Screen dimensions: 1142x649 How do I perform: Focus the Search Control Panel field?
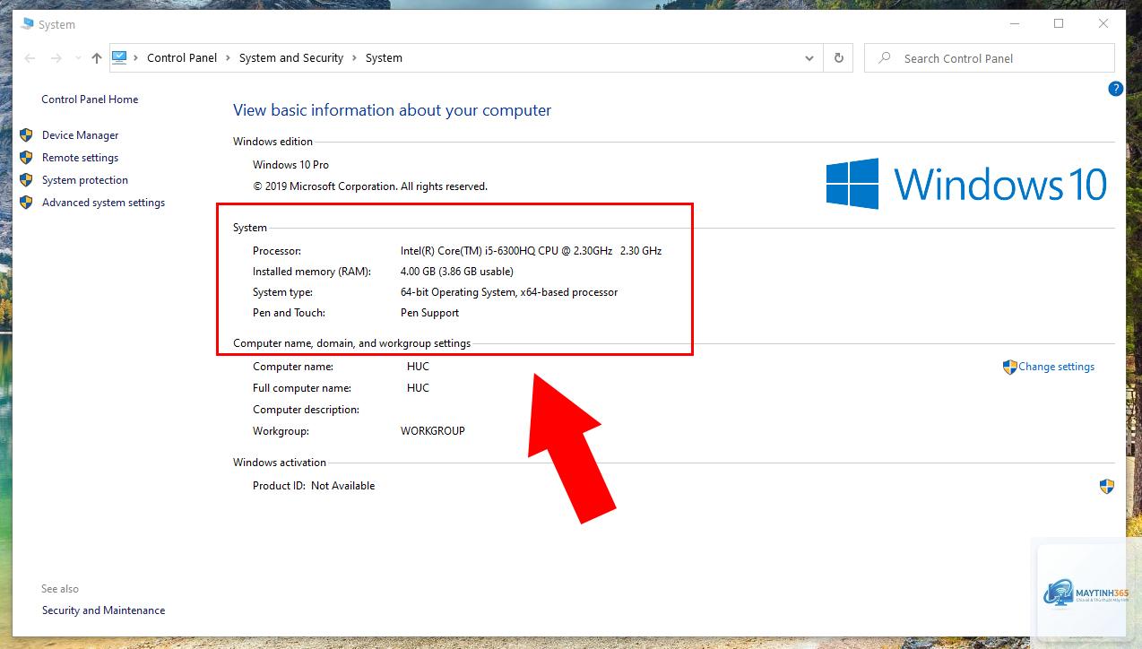pyautogui.click(x=990, y=58)
